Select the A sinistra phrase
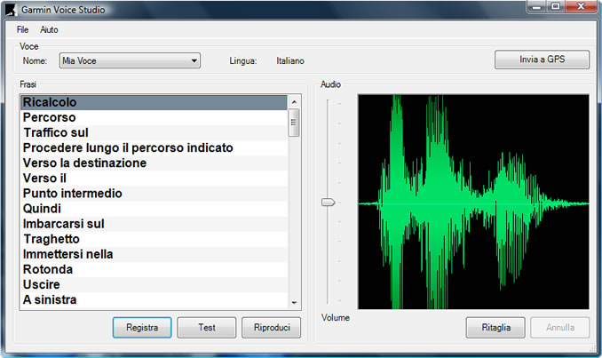This screenshot has height=358, width=602. [154, 299]
